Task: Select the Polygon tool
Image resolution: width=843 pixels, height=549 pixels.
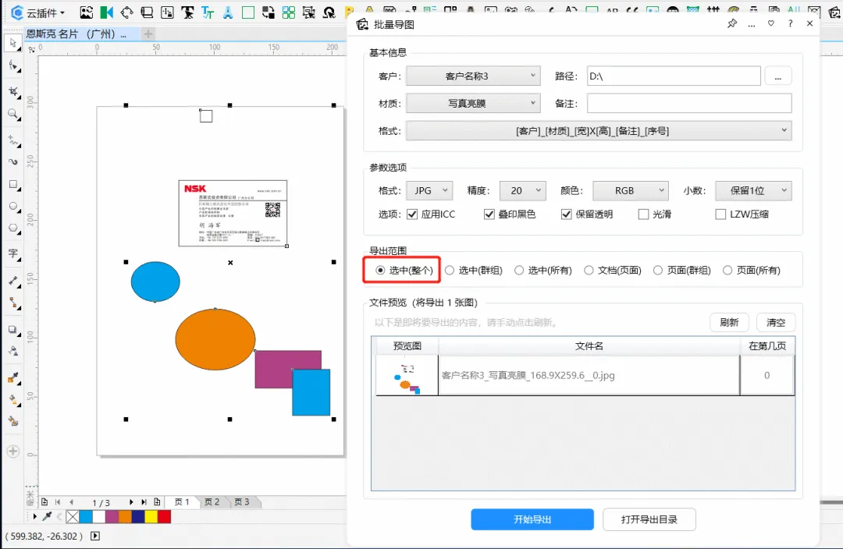Action: coord(13,228)
